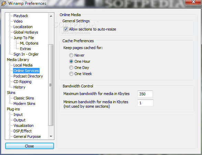The image size is (202, 155).
Task: Open CD Ripping settings
Action: [22, 82]
